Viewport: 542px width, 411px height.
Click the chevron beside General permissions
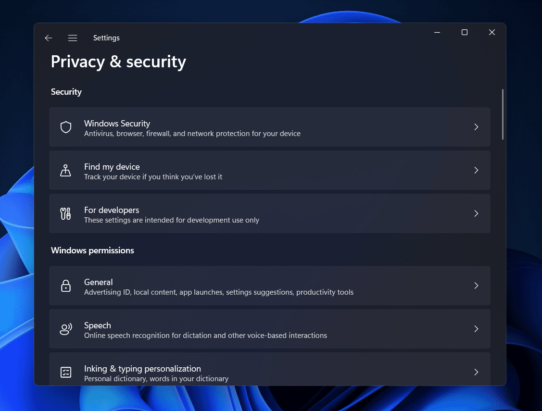(x=476, y=286)
